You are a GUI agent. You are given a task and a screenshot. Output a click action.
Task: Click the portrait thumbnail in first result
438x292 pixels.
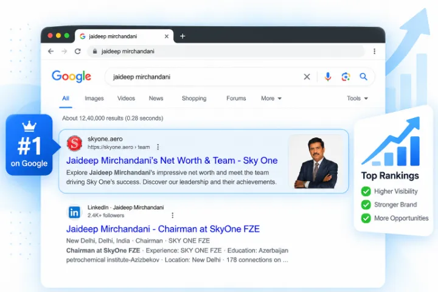click(316, 161)
